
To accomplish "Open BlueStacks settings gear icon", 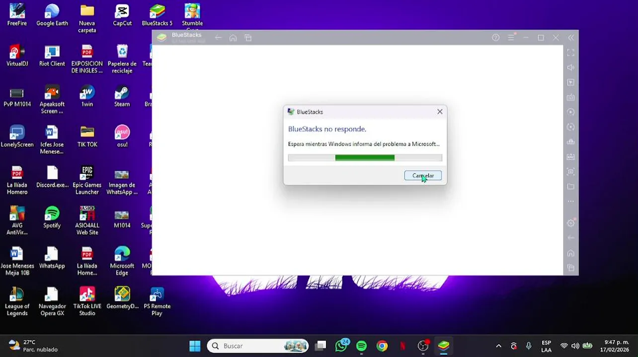I will pos(571,223).
